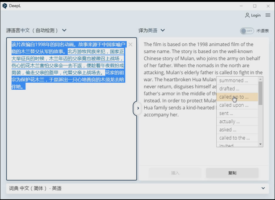Pick the "sent ..." suggestion
Screen dimensions: 275x200
237,113
